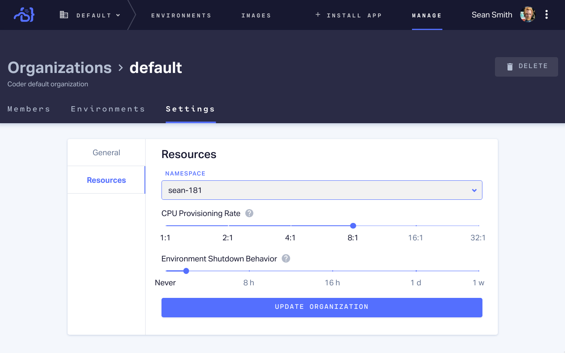
Task: Open the Resources settings section
Action: point(106,180)
